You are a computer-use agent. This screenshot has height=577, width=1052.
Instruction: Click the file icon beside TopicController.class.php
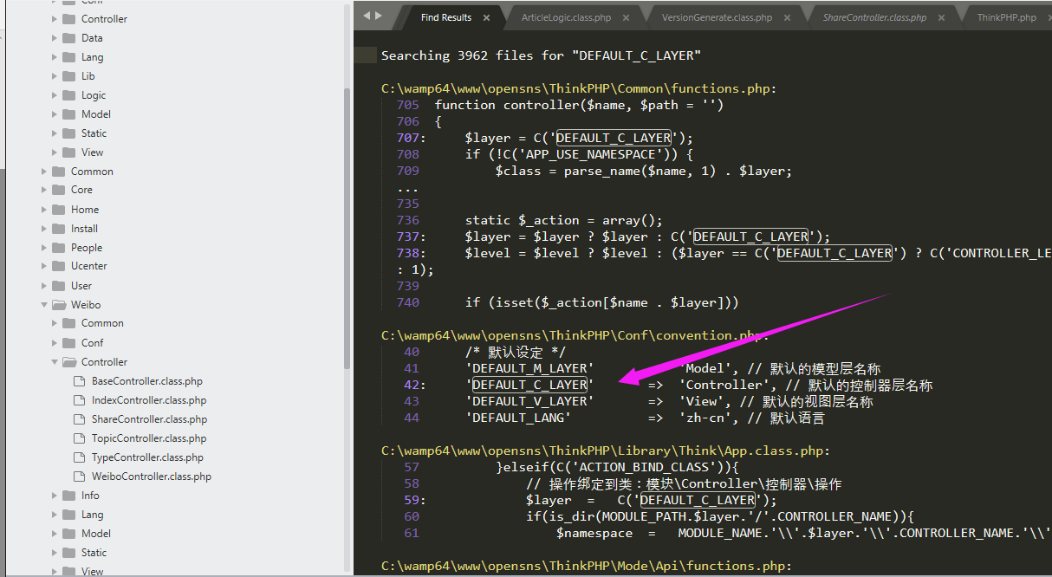click(x=78, y=438)
